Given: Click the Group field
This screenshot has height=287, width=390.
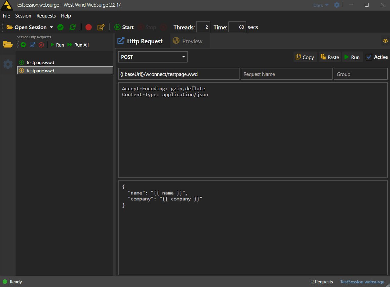Looking at the screenshot, I should (x=361, y=74).
